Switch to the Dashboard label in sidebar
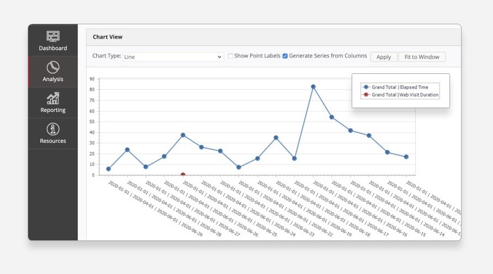 click(x=53, y=49)
